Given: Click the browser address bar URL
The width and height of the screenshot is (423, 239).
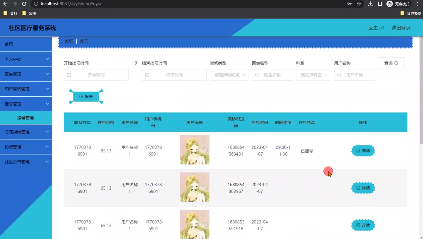Looking at the screenshot, I should click(x=72, y=4).
